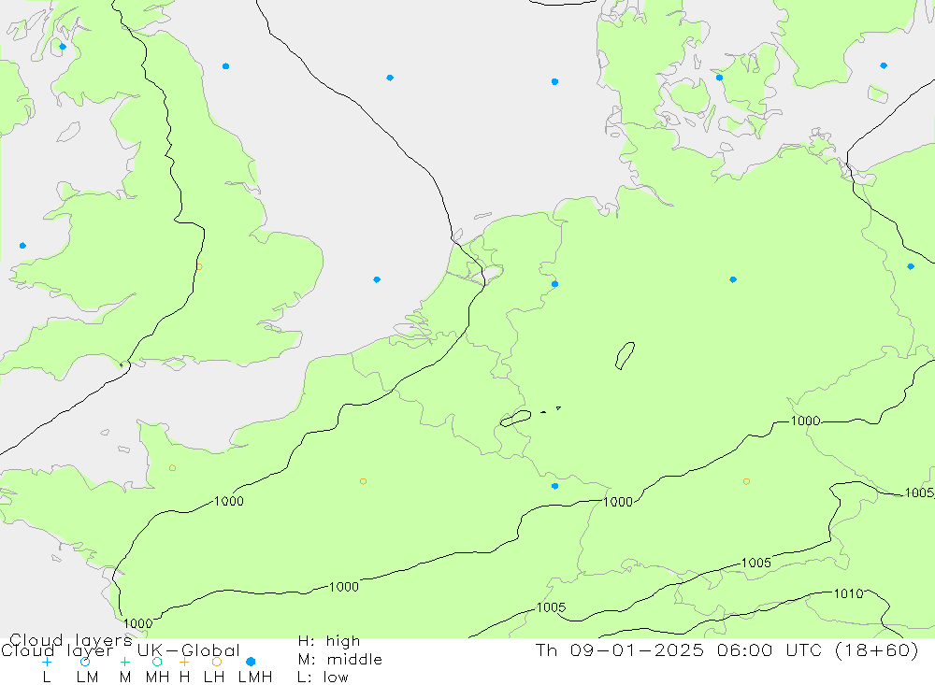Click the 1000 label above the Austria region
The width and height of the screenshot is (935, 685).
805,421
